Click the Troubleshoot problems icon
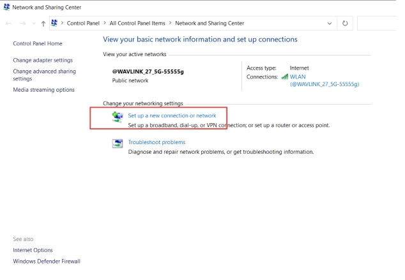 (118, 144)
